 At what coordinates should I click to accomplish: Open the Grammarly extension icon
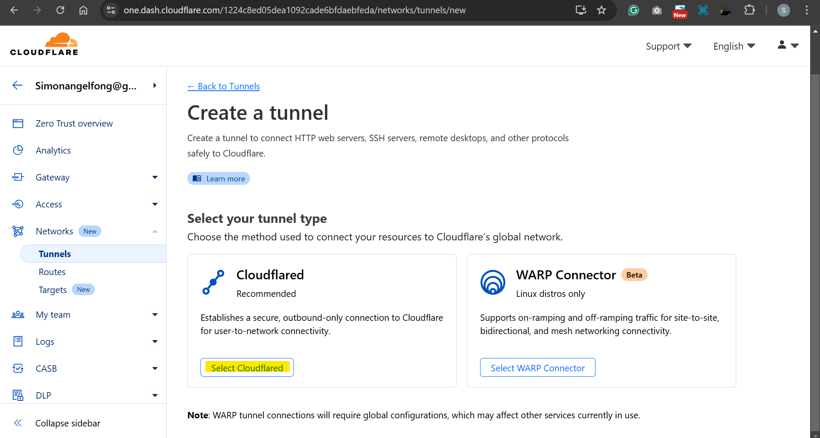(x=634, y=10)
